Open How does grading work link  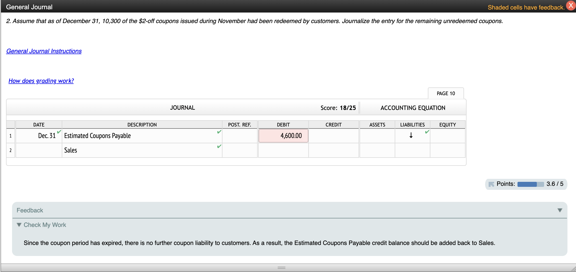[x=41, y=81]
